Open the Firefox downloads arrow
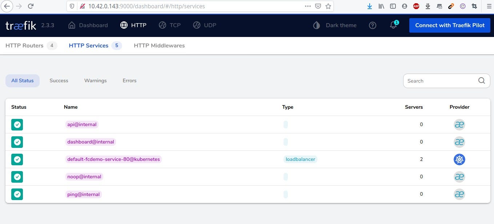 click(x=369, y=6)
